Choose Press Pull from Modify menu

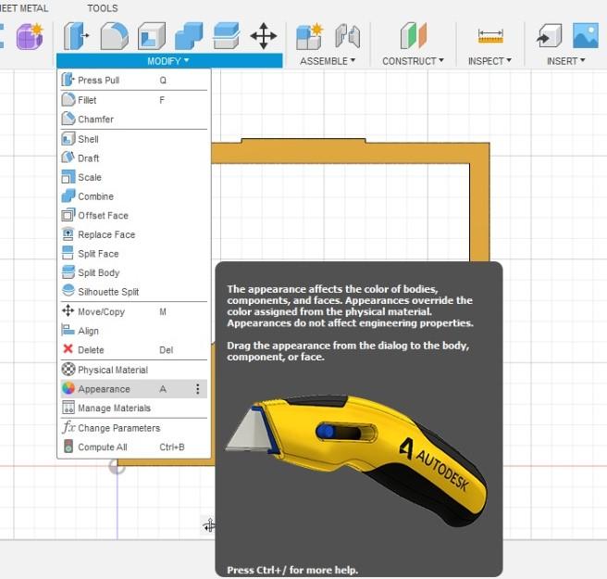click(133, 81)
